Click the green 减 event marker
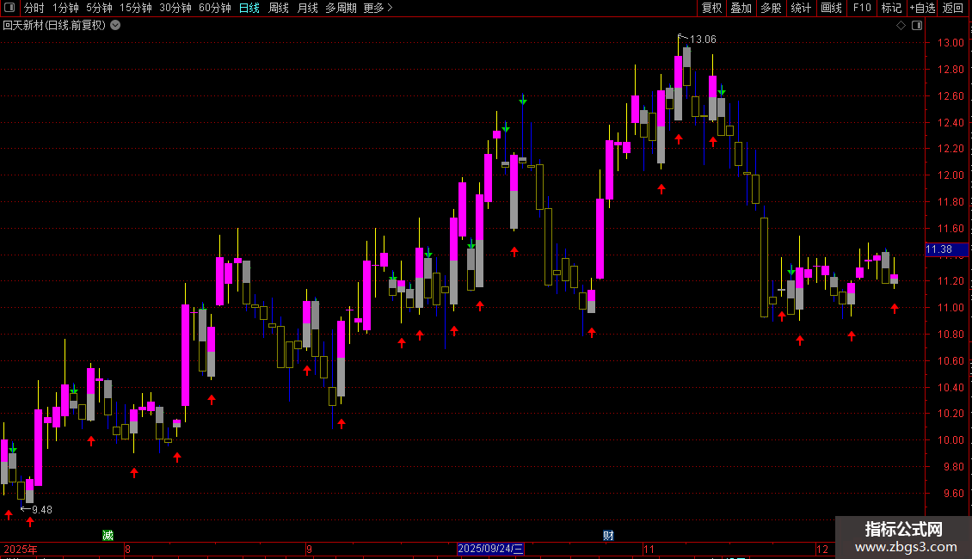 [108, 536]
